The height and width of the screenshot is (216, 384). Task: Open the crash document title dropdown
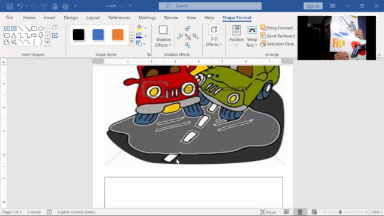coord(130,5)
